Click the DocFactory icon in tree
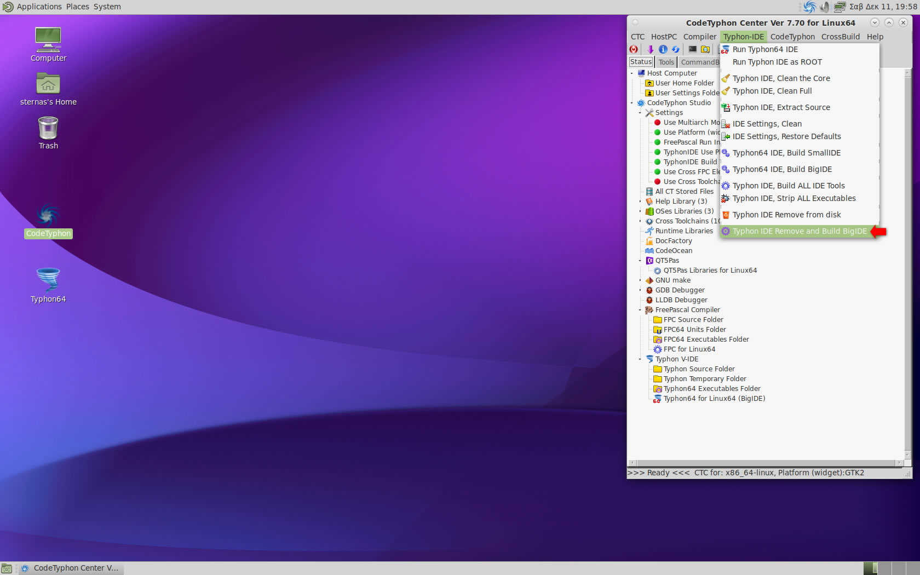Viewport: 920px width, 575px height. coord(649,241)
